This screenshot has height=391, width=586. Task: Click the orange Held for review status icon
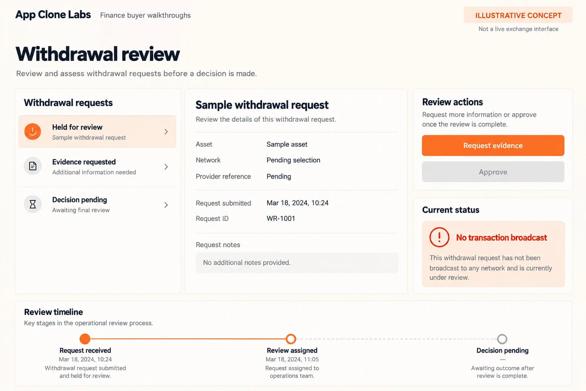(x=33, y=131)
